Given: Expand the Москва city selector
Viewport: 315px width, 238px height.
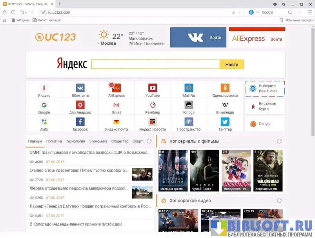Looking at the screenshot, I should coord(98,43).
